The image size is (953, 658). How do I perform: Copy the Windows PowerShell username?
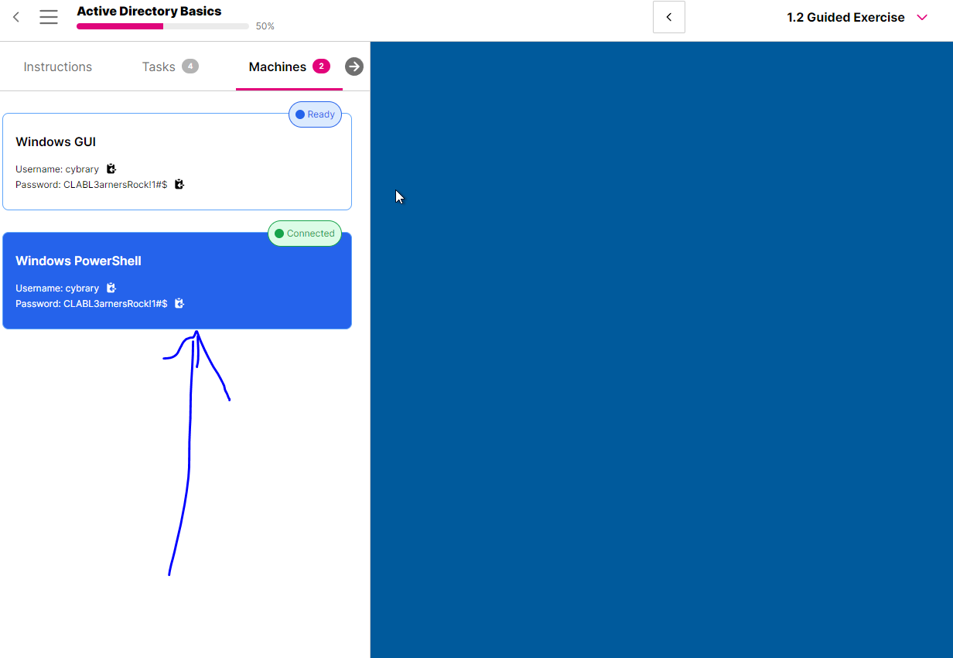111,288
